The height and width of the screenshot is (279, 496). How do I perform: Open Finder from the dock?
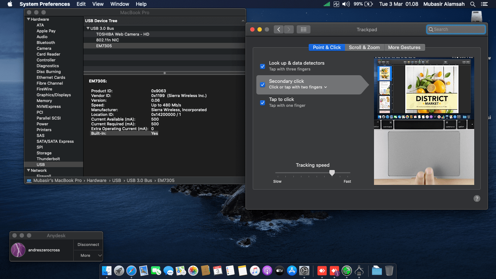pyautogui.click(x=107, y=270)
